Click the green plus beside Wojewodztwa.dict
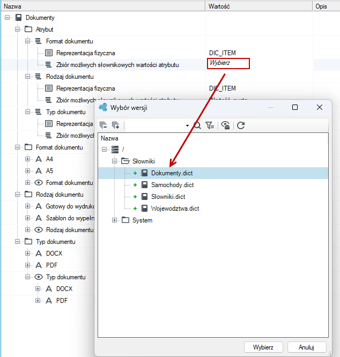 [x=135, y=209]
